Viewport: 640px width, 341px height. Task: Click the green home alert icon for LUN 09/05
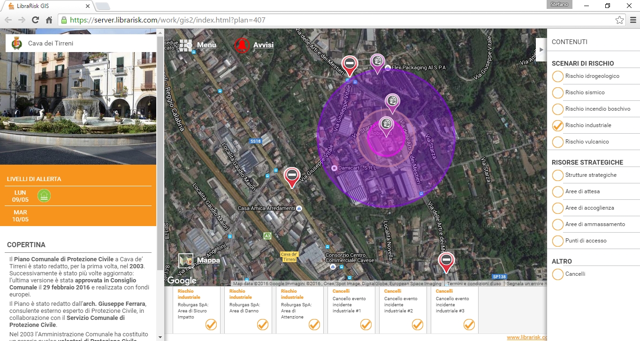click(x=44, y=196)
